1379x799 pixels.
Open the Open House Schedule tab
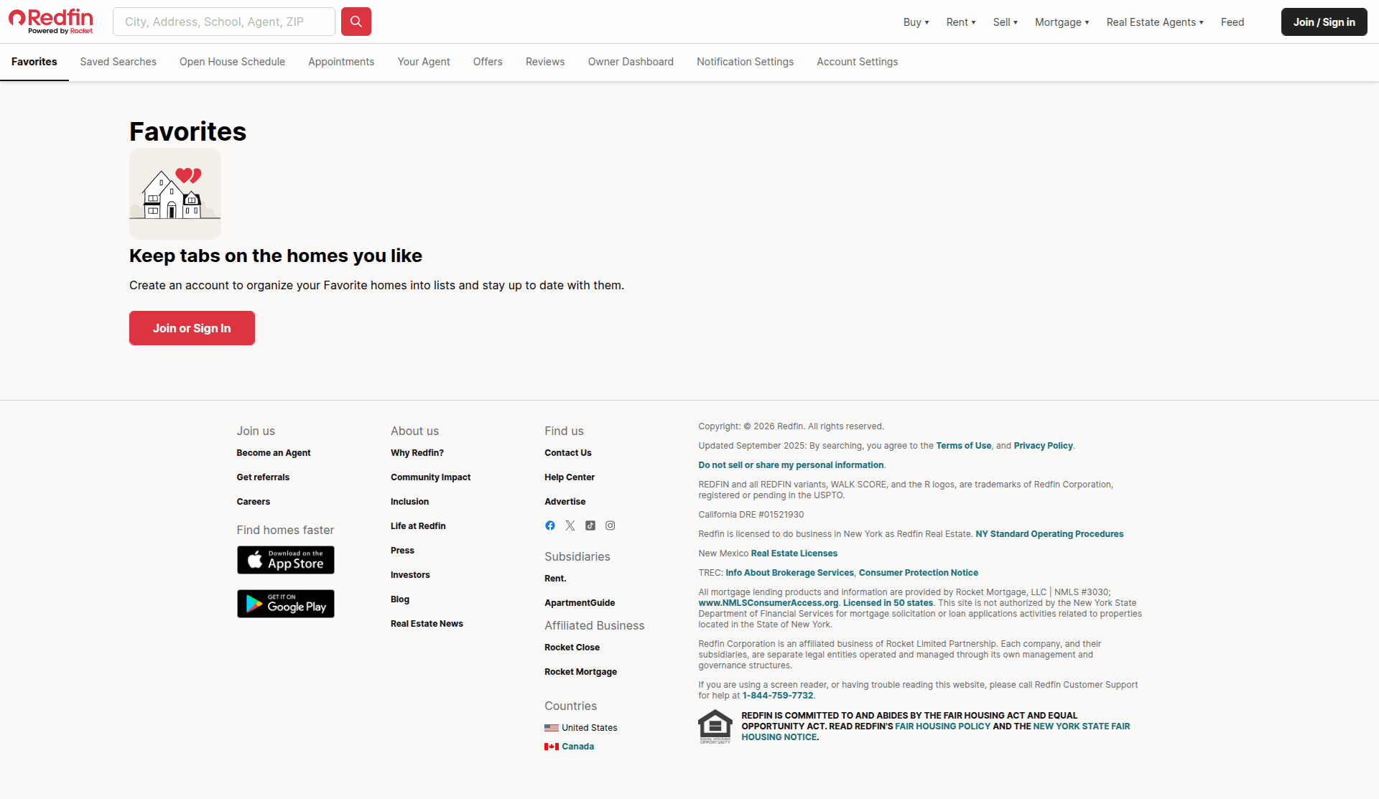point(232,62)
